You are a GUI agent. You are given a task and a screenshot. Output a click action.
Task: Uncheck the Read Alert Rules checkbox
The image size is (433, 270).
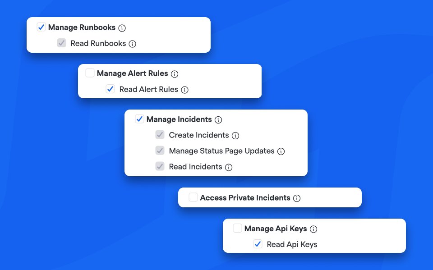pyautogui.click(x=110, y=89)
